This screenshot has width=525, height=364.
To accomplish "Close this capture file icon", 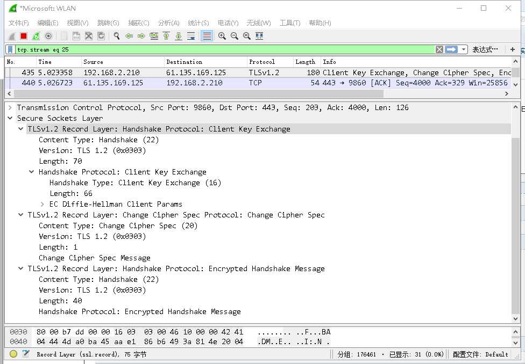I will pyautogui.click(x=89, y=36).
